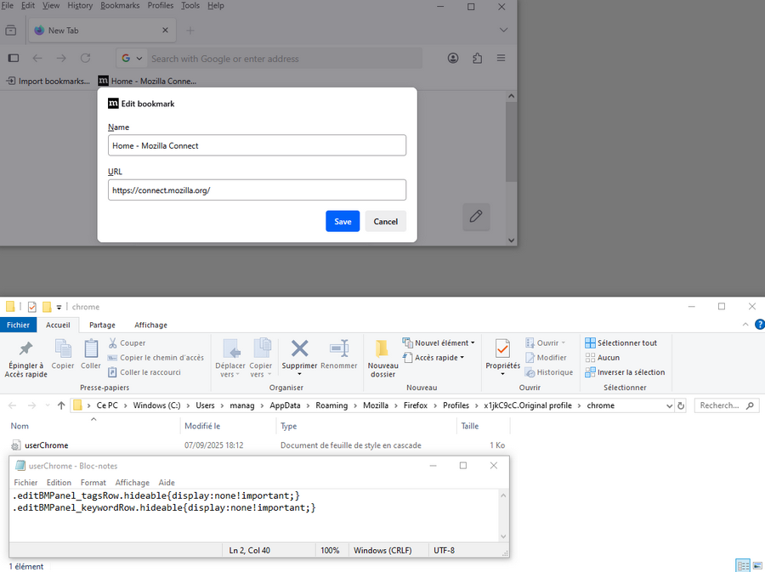Switch to the Affichage ribbon tab

(150, 325)
